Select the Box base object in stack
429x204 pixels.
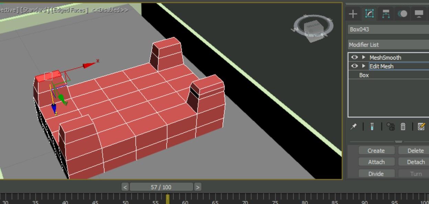(364, 75)
